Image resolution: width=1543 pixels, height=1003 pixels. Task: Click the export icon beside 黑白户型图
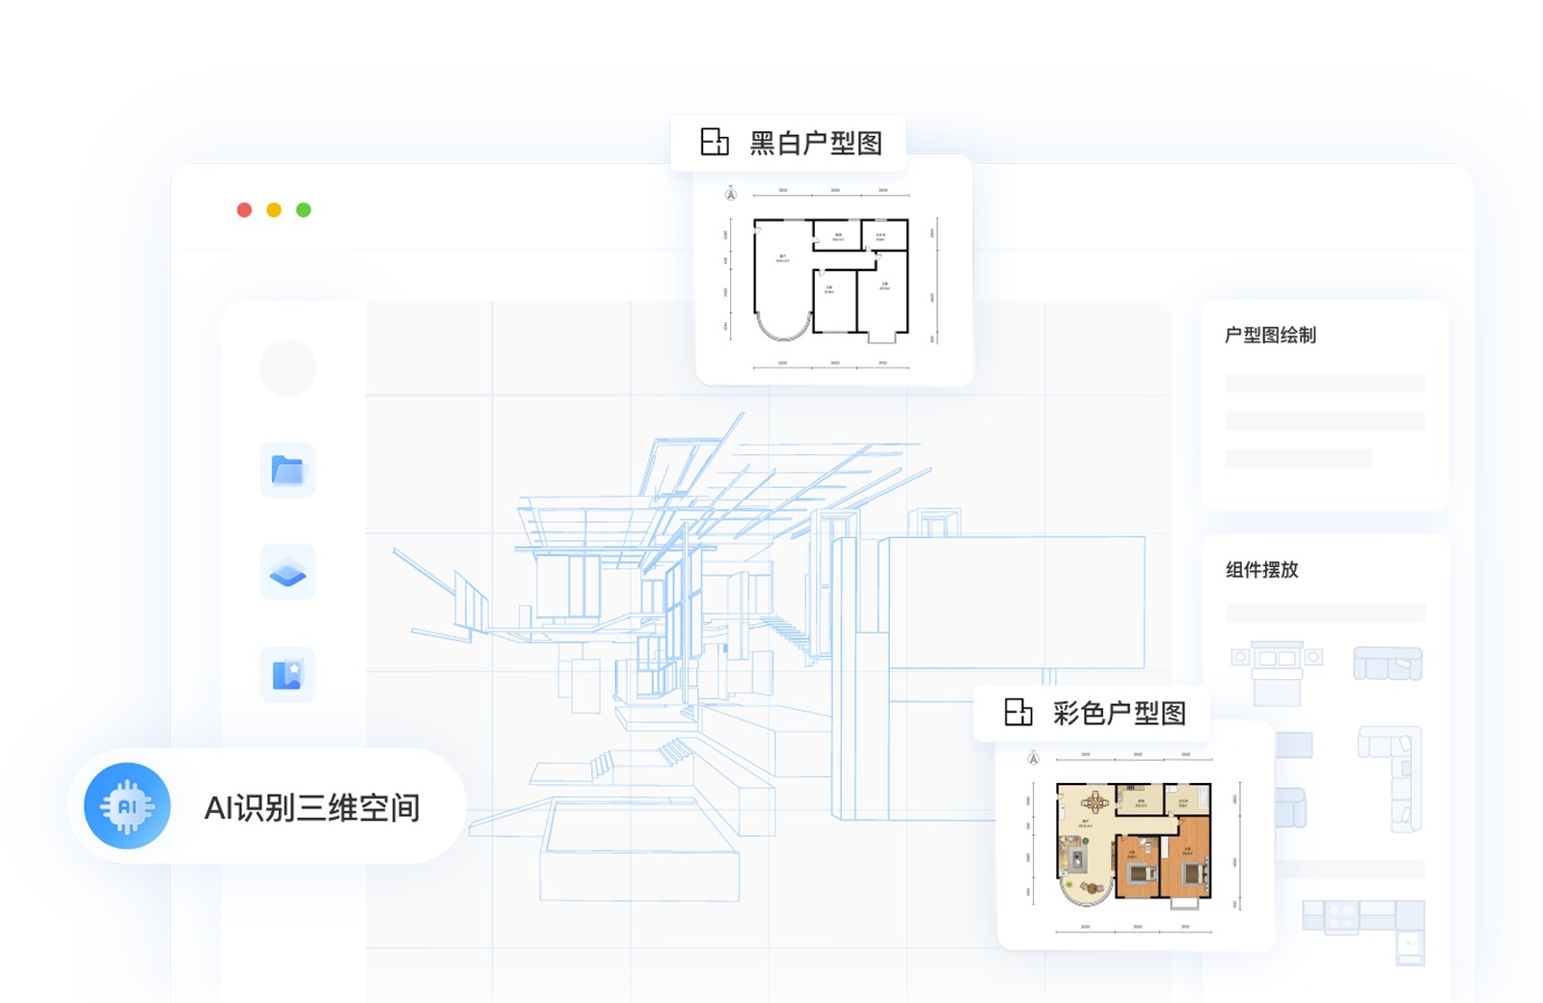715,141
